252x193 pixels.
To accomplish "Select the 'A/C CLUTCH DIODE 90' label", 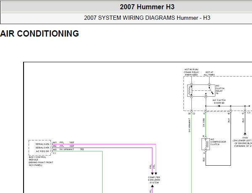I will tap(219, 101).
